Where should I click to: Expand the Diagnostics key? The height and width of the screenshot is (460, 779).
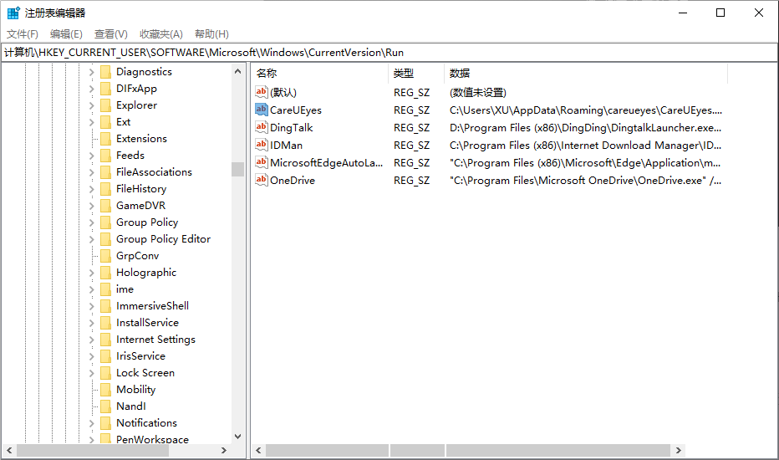[x=91, y=72]
